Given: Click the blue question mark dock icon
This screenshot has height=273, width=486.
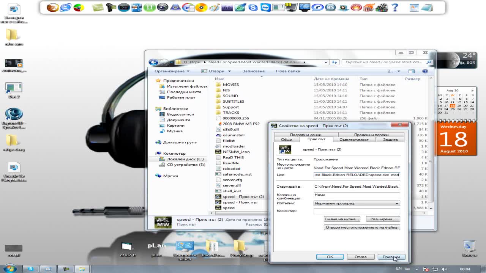Looking at the screenshot, I should point(395,7).
